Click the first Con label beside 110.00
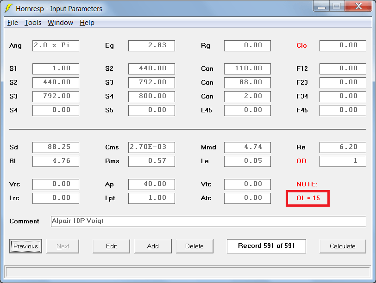The height and width of the screenshot is (283, 376). tap(207, 69)
